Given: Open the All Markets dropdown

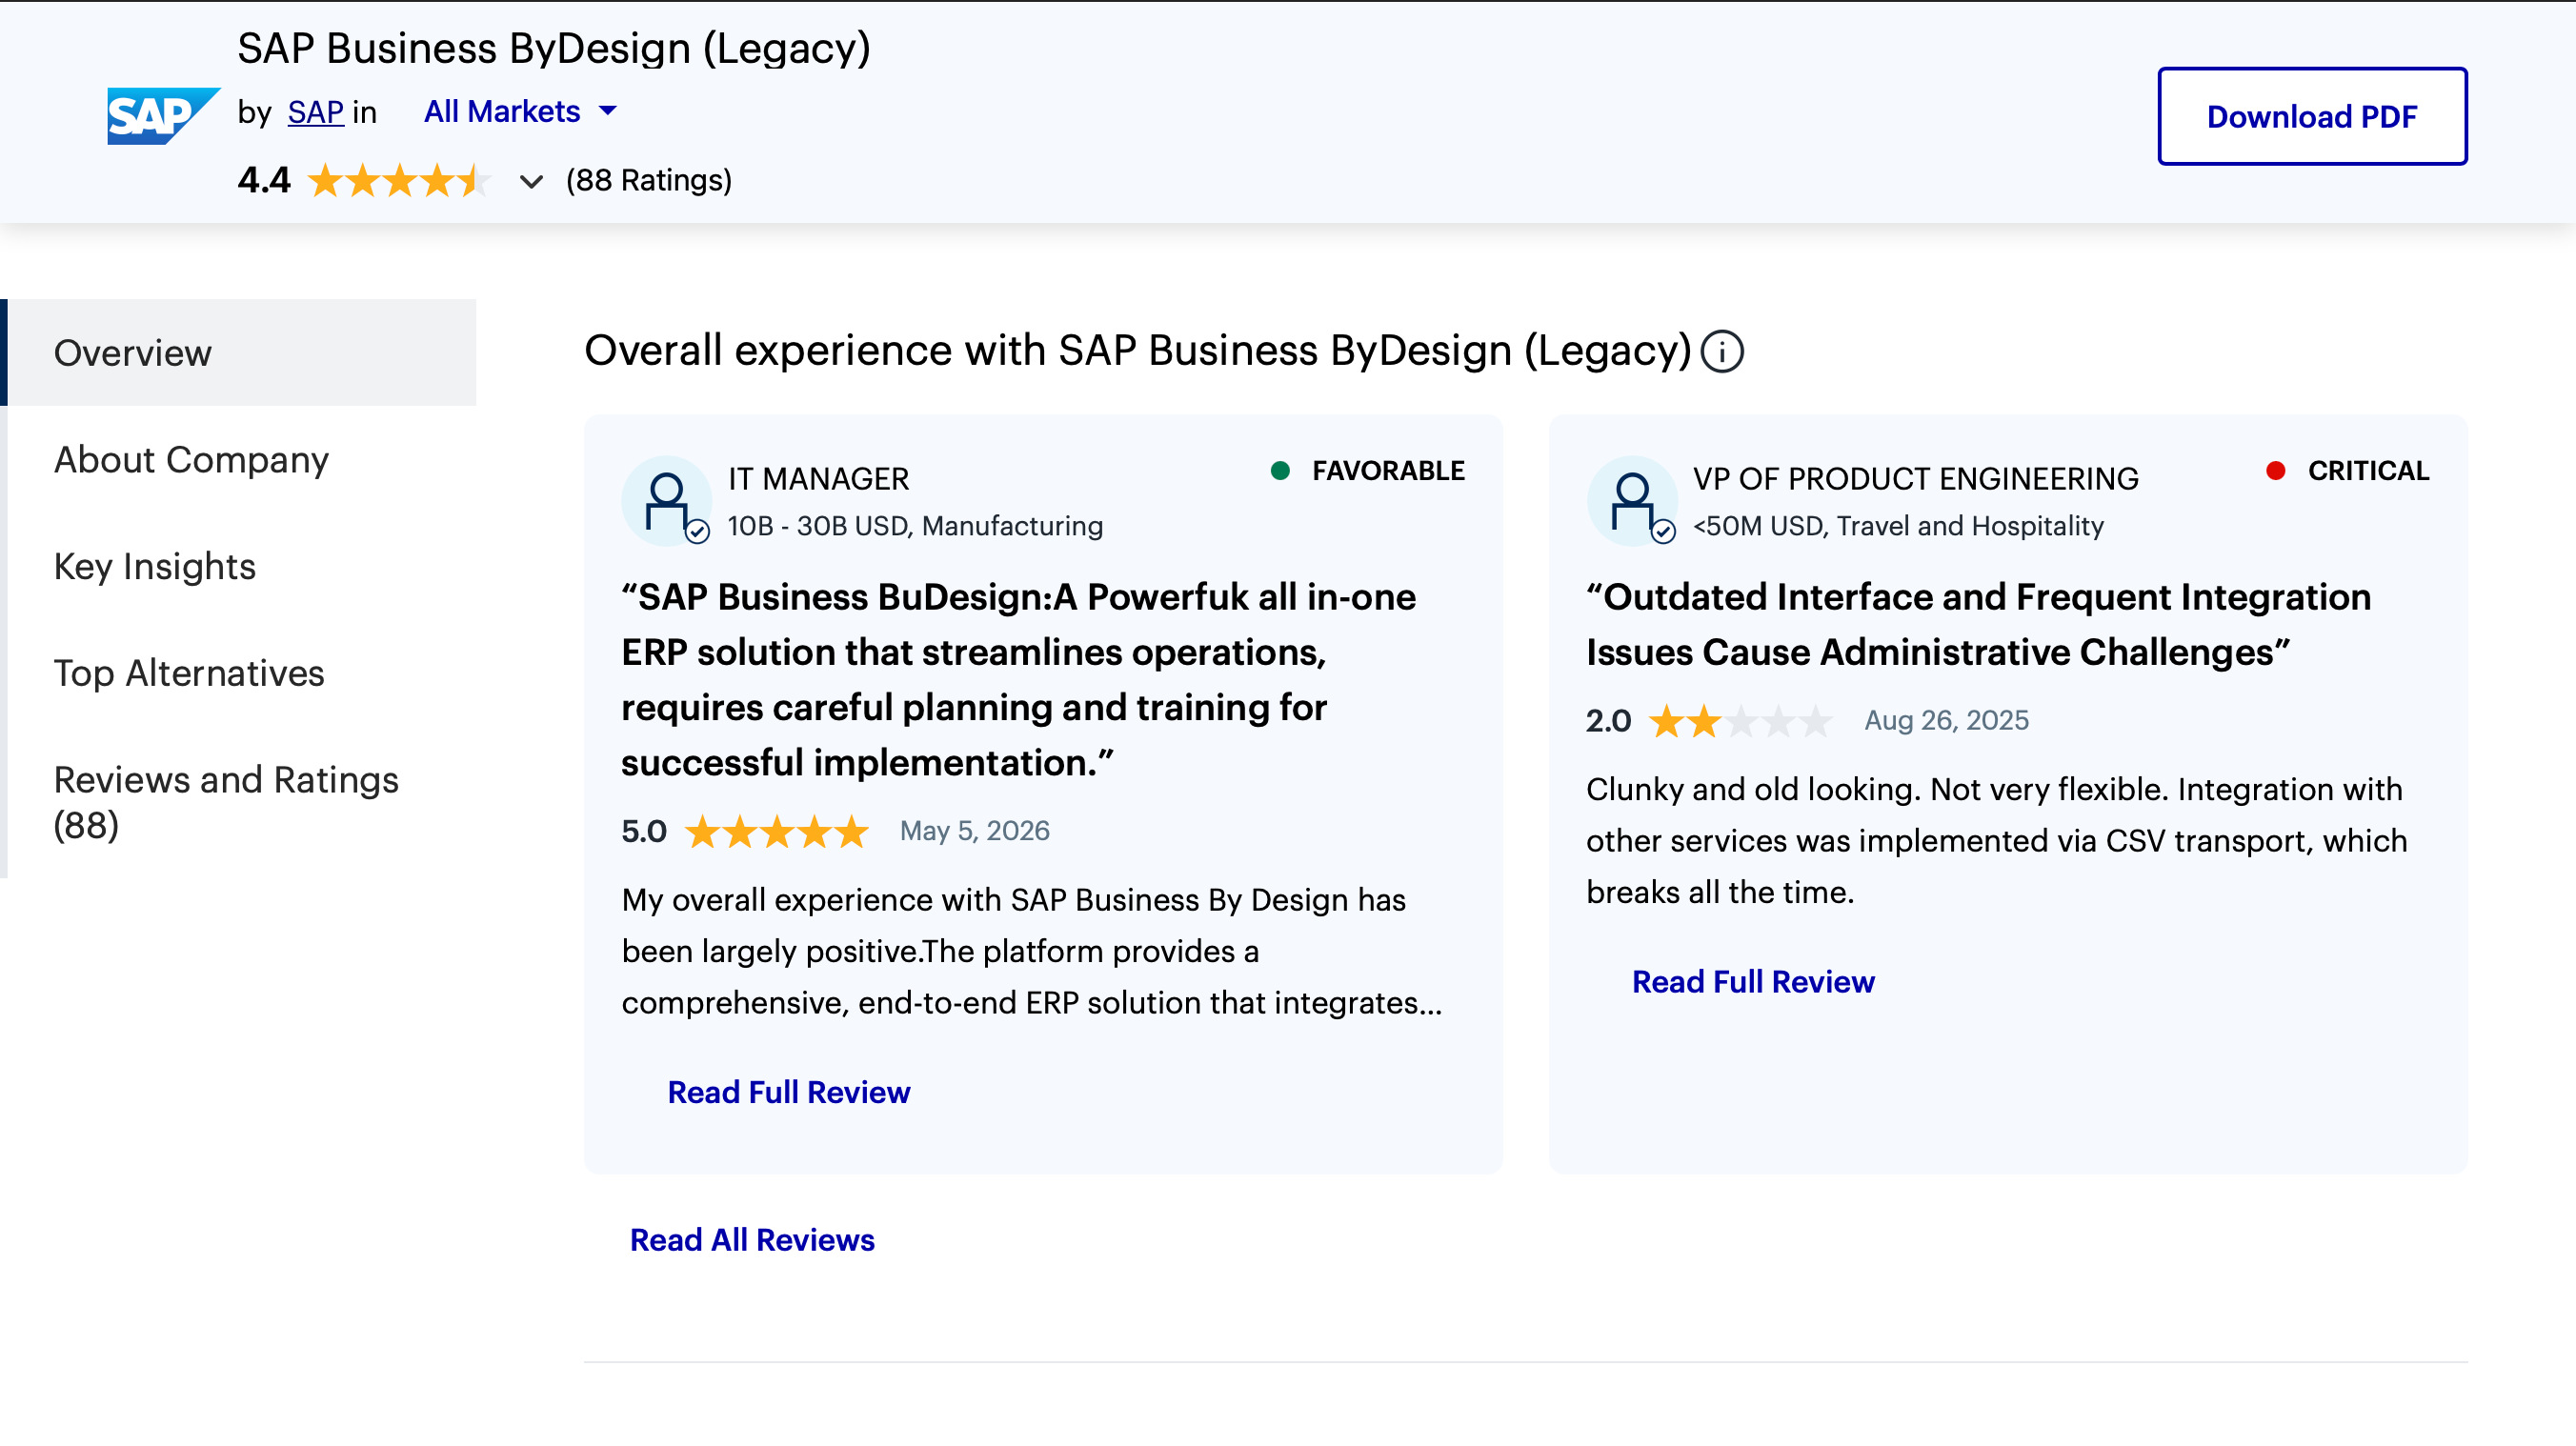Looking at the screenshot, I should (x=520, y=111).
